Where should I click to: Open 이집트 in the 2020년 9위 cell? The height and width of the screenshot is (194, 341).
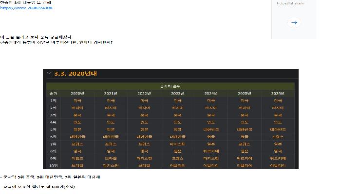click(x=77, y=159)
